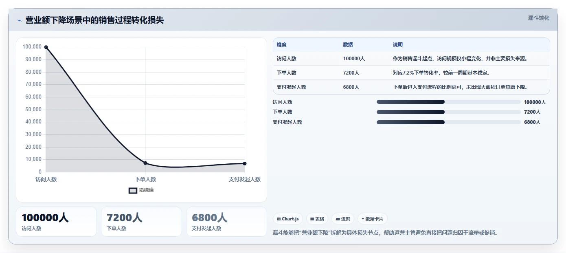The image size is (566, 253).
Task: Click the 表格 tag chip
Action: tap(317, 219)
